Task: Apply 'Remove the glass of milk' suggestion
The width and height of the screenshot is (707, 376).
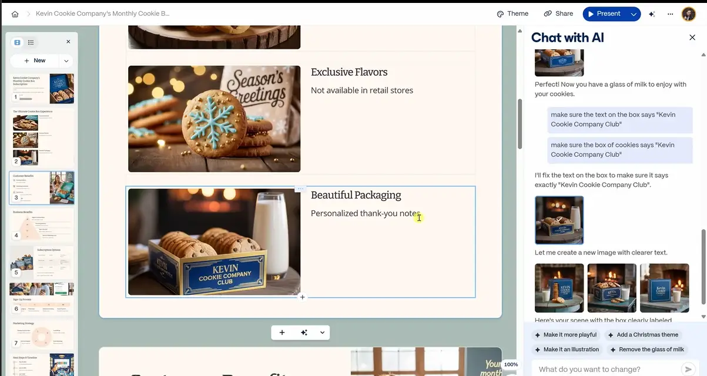Action: coord(647,350)
